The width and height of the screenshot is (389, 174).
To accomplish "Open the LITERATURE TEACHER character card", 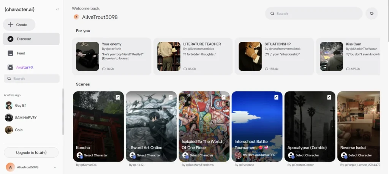I will [x=193, y=56].
